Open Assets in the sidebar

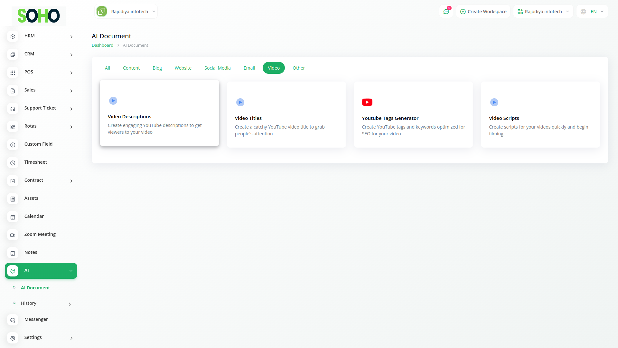pos(31,198)
